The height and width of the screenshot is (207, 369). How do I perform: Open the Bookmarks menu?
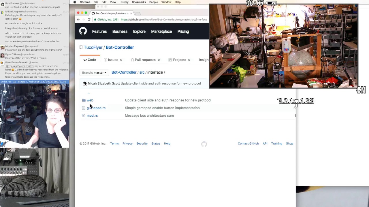click(x=139, y=2)
